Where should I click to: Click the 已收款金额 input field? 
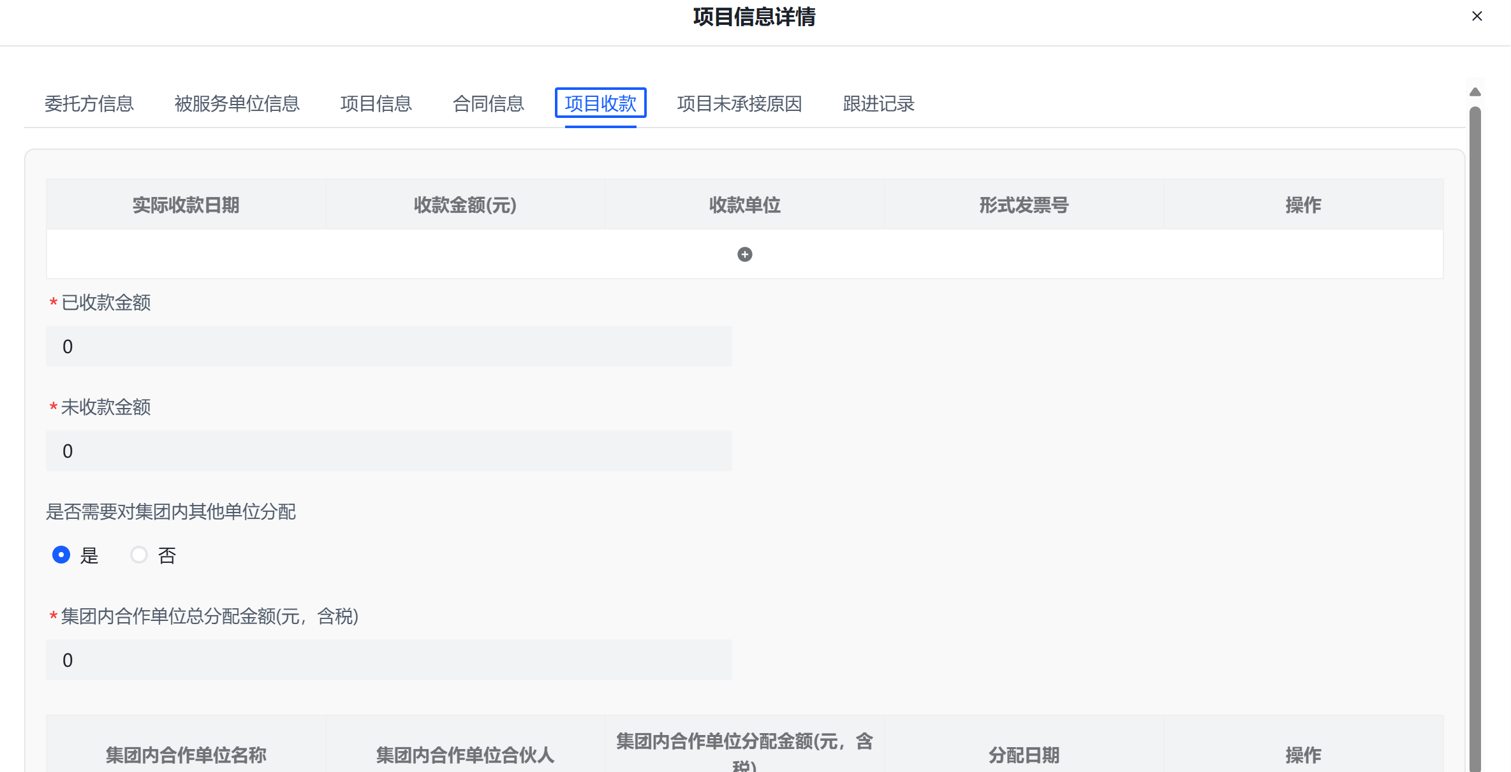(388, 346)
